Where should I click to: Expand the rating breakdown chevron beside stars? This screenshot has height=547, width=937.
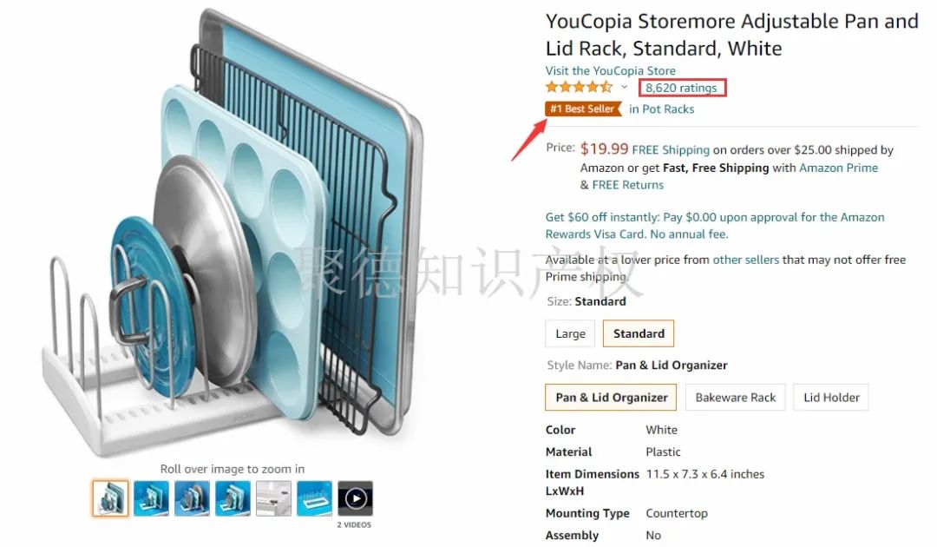coord(625,88)
